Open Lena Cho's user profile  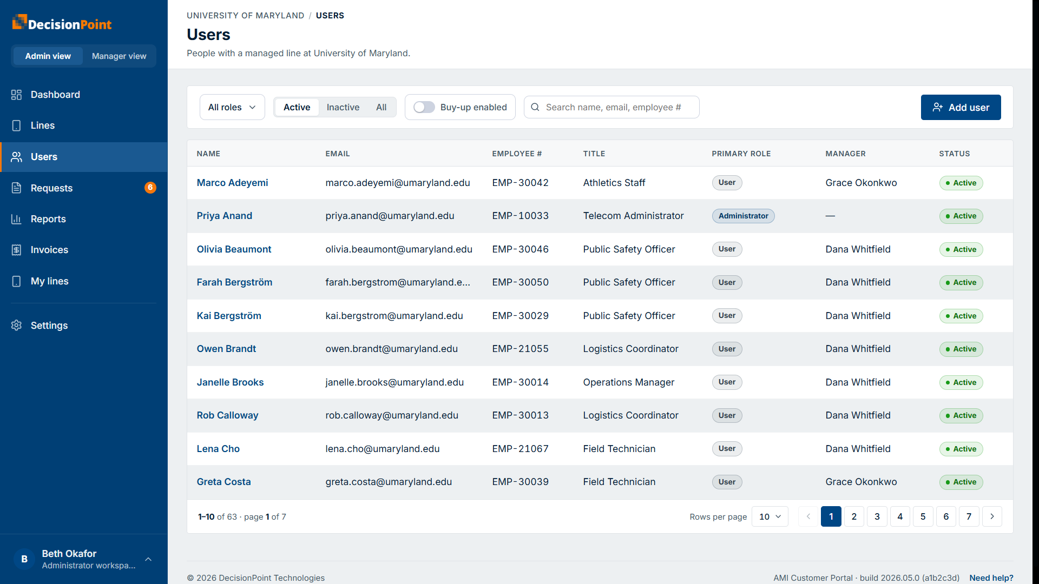pyautogui.click(x=218, y=449)
